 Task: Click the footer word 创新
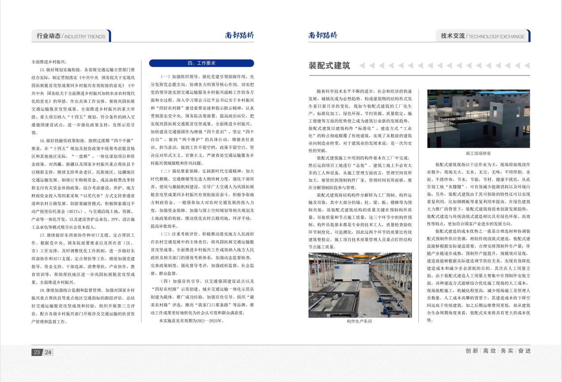[x=472, y=351]
